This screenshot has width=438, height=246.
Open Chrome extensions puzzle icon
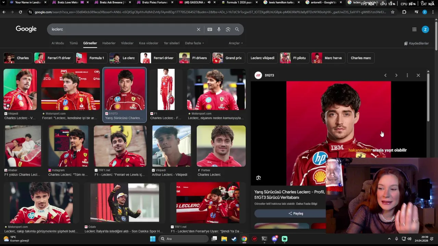pyautogui.click(x=404, y=12)
